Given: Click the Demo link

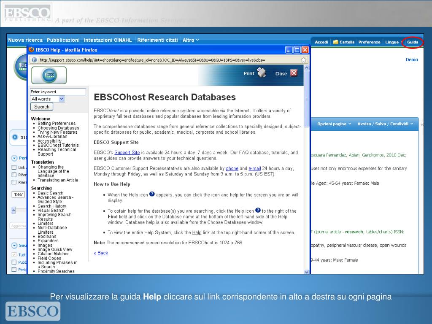Looking at the screenshot, I should pyautogui.click(x=412, y=59).
